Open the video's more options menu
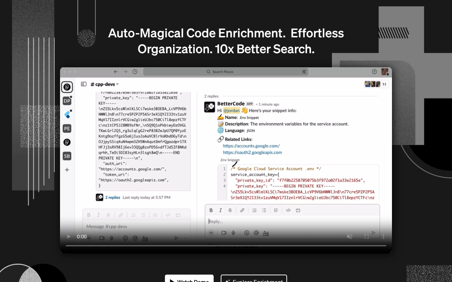Screen dimensions: 452x282 click(x=383, y=237)
